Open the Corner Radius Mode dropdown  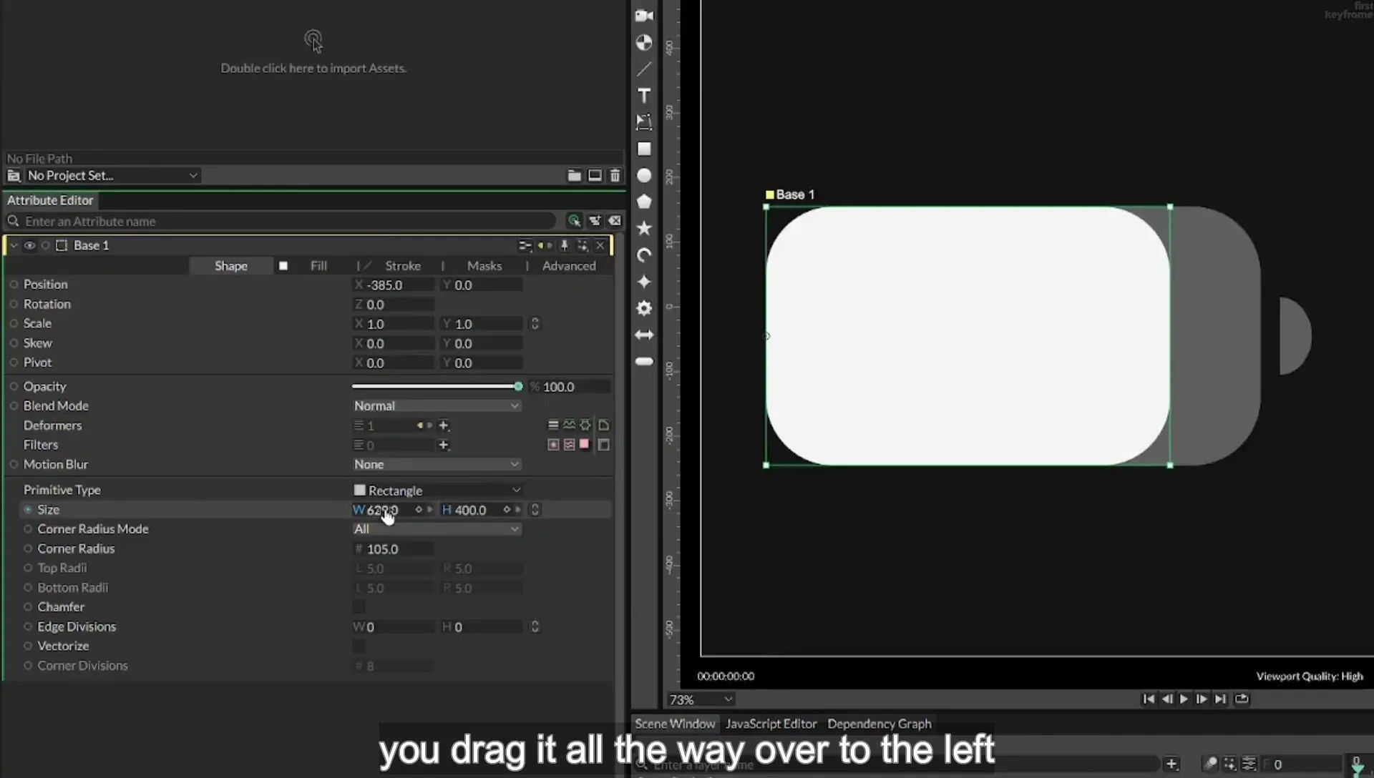coord(437,529)
